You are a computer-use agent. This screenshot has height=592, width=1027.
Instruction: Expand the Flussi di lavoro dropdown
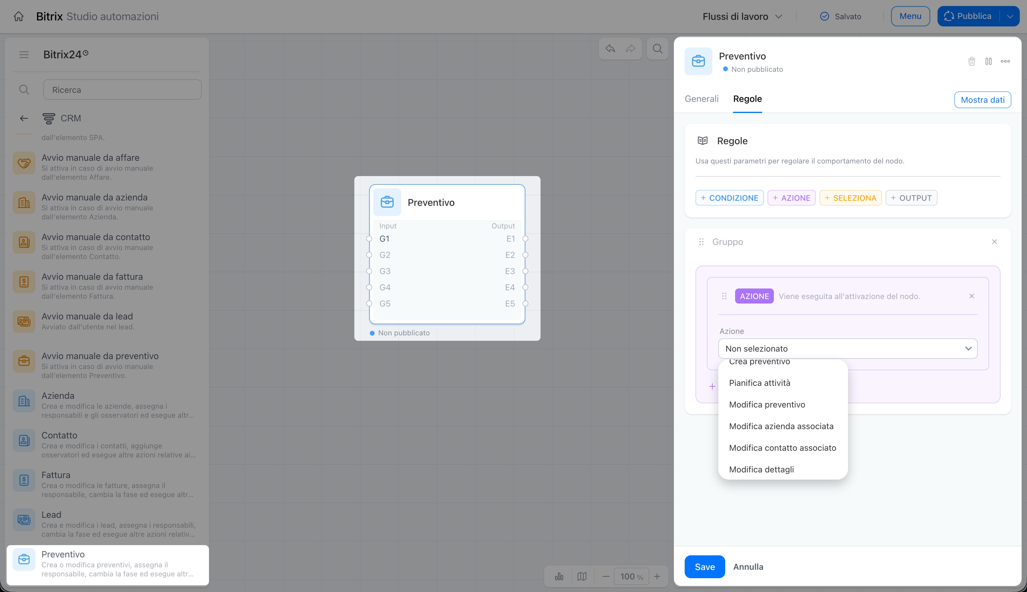pyautogui.click(x=742, y=17)
